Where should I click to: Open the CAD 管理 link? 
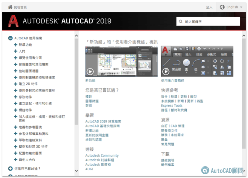click(x=177, y=126)
